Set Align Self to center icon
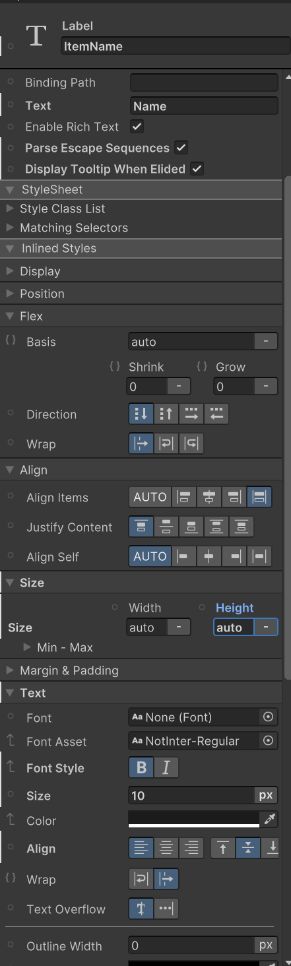This screenshot has height=966, width=291. pos(209,556)
